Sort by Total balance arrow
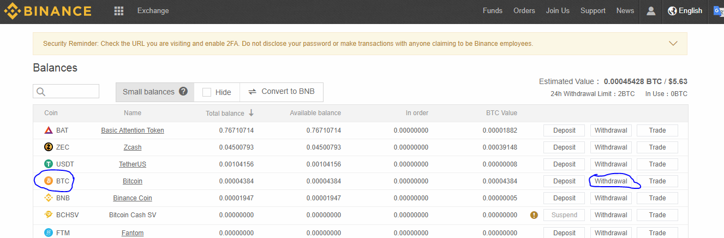This screenshot has width=724, height=238. coord(252,113)
